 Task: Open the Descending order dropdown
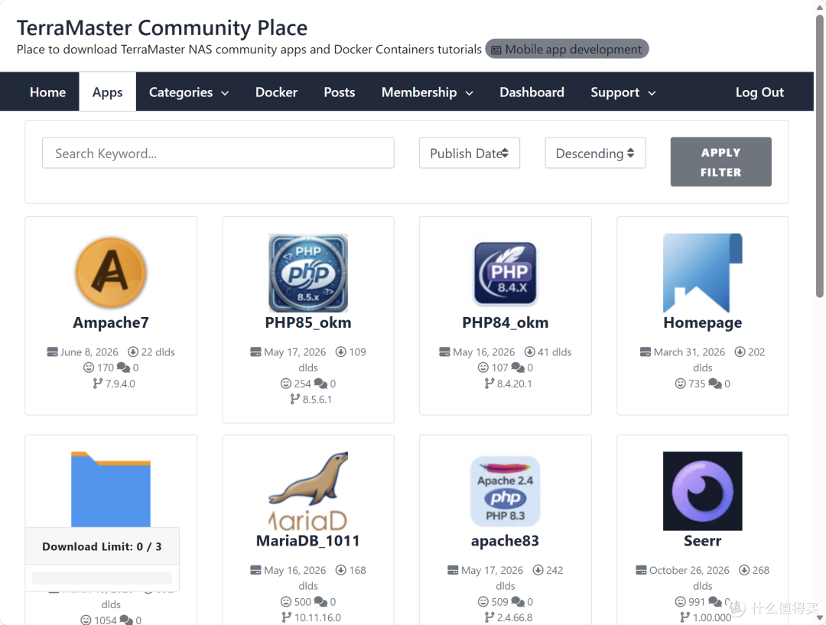pos(595,153)
